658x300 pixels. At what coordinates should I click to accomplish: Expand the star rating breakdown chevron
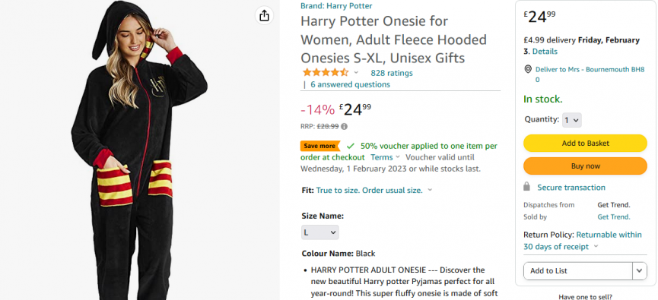click(356, 72)
